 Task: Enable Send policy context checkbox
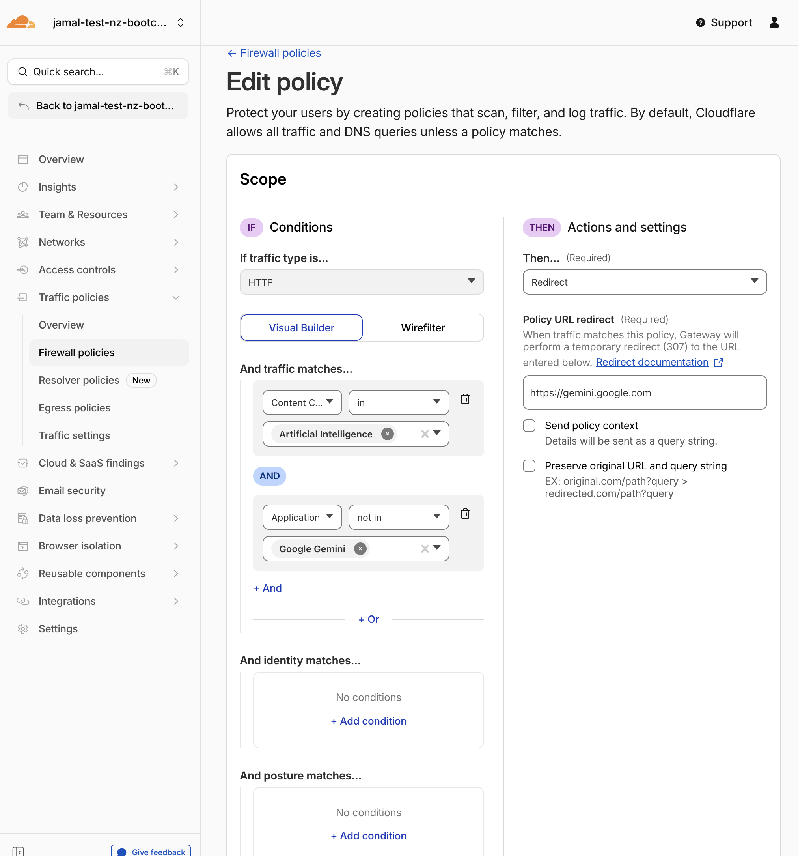click(529, 425)
